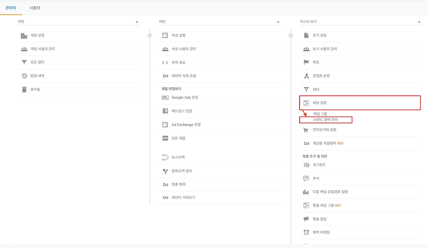Switch to the 사용자 tab

(35, 8)
